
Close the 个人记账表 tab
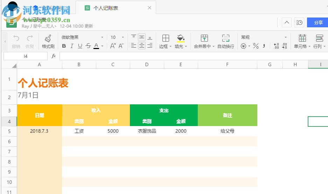(x=149, y=8)
